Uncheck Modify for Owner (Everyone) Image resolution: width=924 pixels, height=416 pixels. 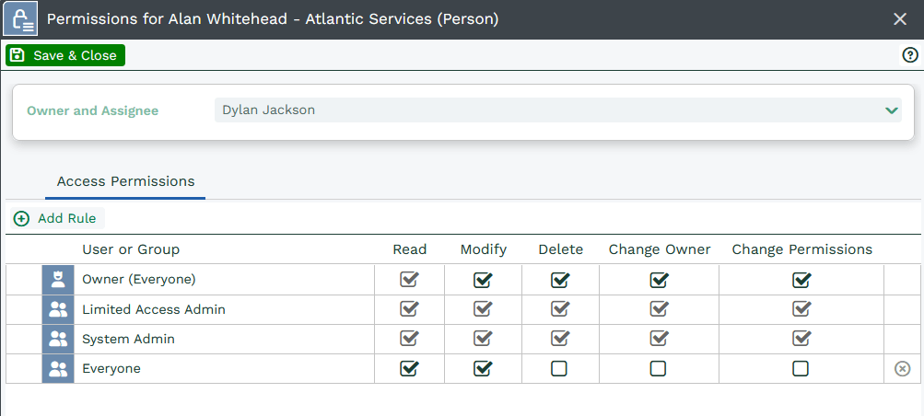coord(483,280)
